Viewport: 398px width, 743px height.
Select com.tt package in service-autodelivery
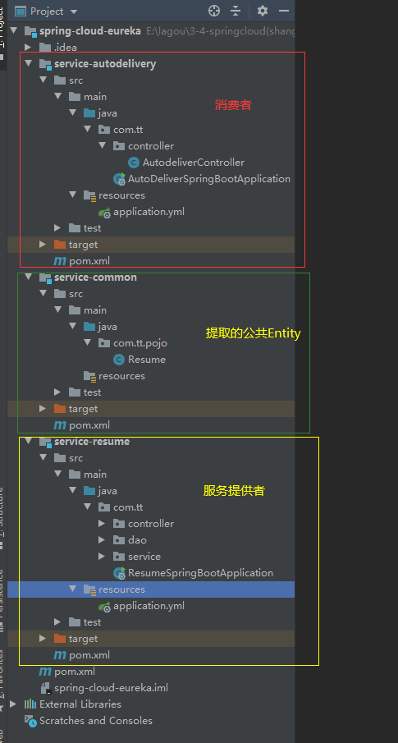pos(128,130)
